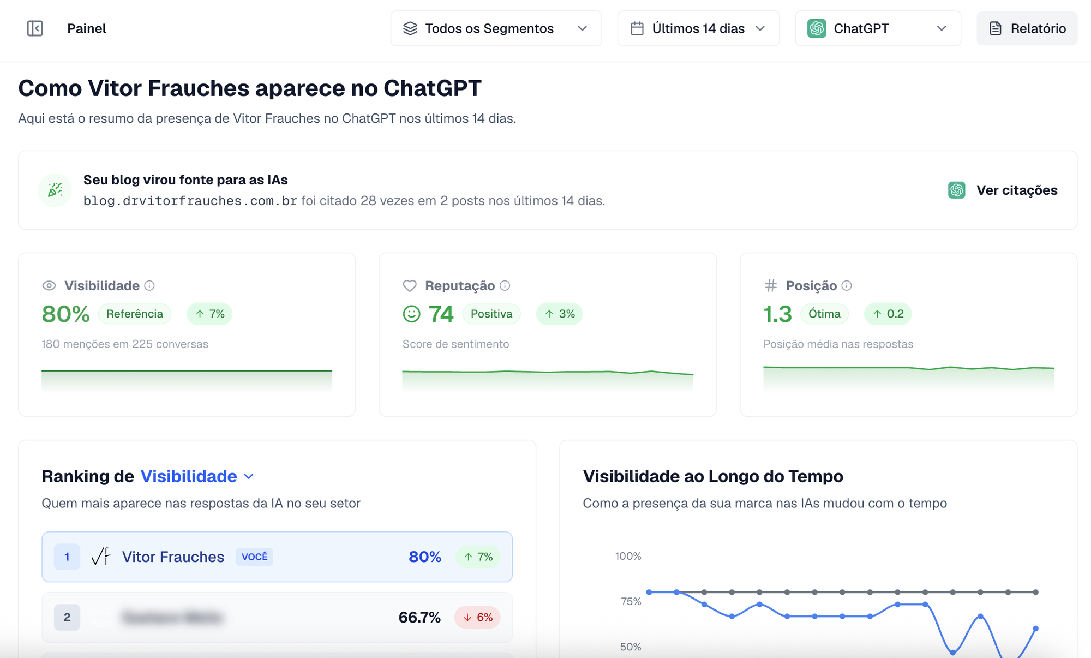Click the smiley face sentiment icon
This screenshot has width=1091, height=658.
(x=411, y=314)
